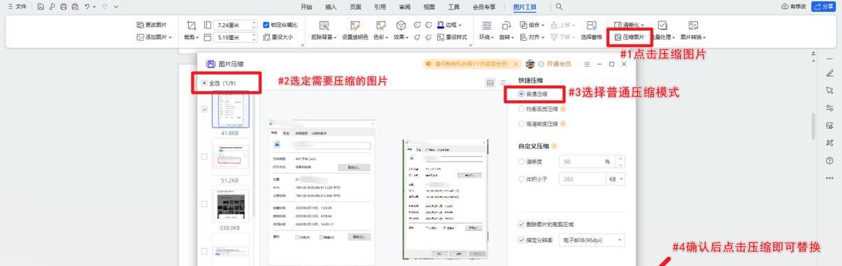842x266 pixels.
Task: Click the undo arrow icon
Action: pos(87,6)
